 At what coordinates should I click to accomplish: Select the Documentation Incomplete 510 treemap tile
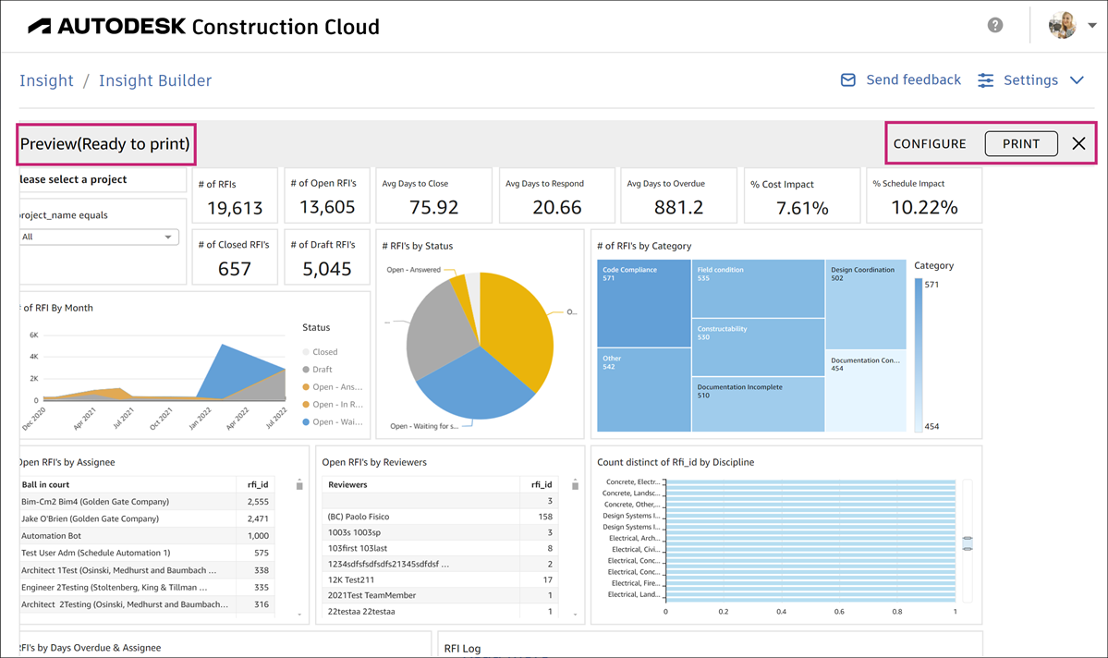click(758, 404)
